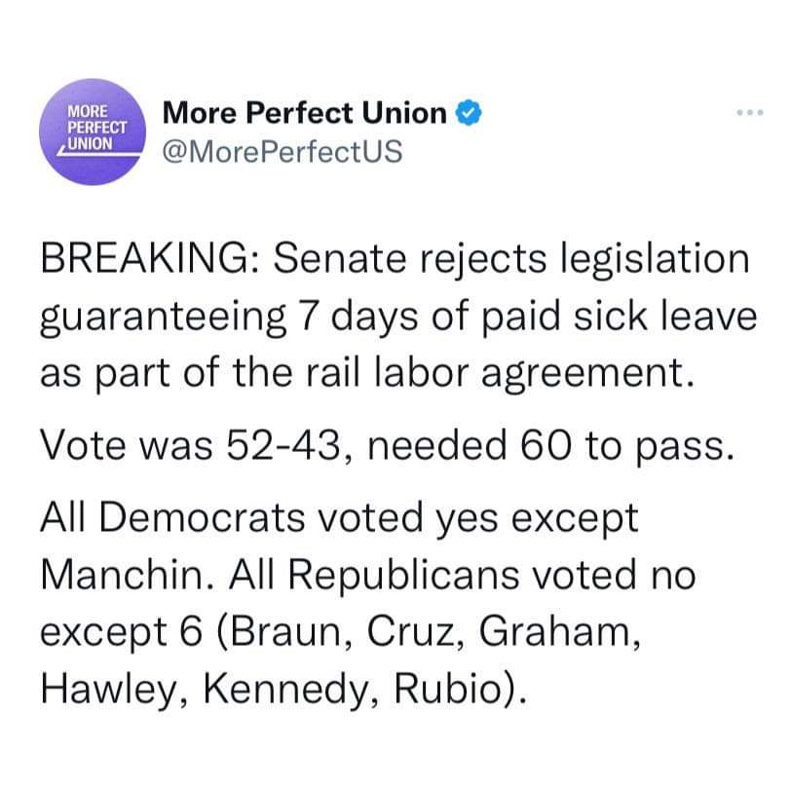The image size is (791, 791).
Task: Click the white logo text inside avatar
Action: pyautogui.click(x=96, y=128)
